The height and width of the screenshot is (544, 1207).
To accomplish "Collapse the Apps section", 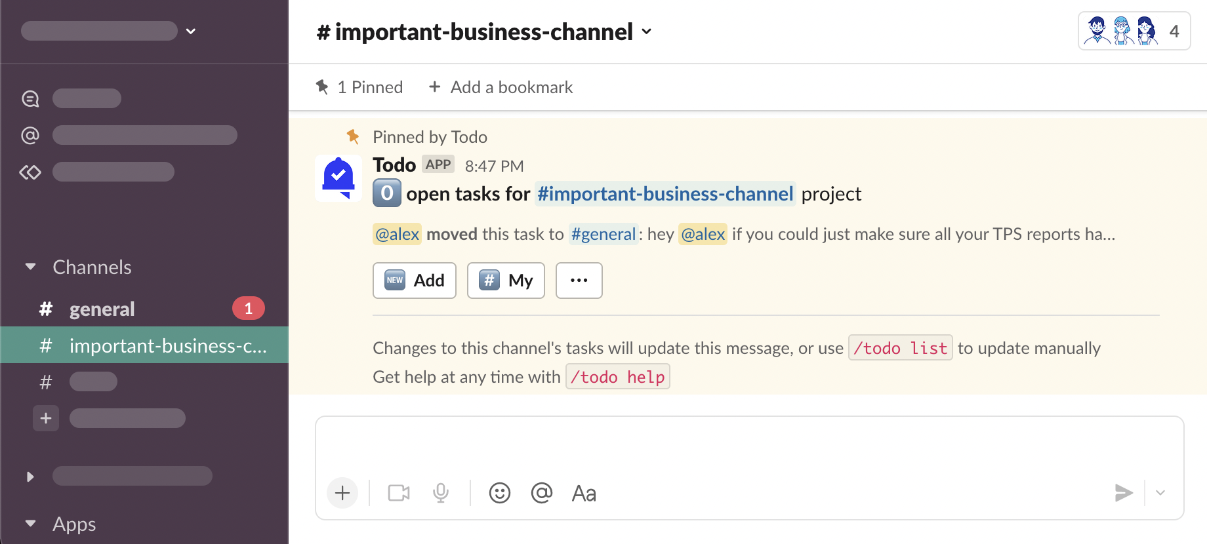I will (30, 524).
